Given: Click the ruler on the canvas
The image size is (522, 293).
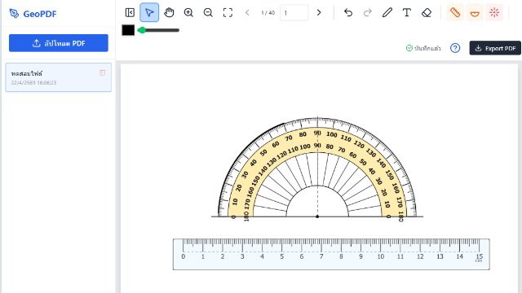Looking at the screenshot, I should coord(331,254).
